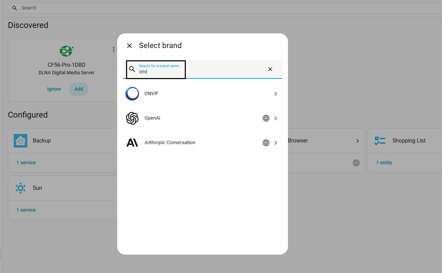Open the CF56-Pro-1DBD three-dot menu
The height and width of the screenshot is (273, 442).
(114, 50)
